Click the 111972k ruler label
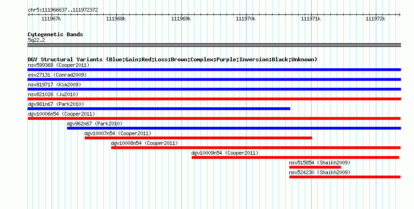The width and height of the screenshot is (414, 209). (x=375, y=19)
